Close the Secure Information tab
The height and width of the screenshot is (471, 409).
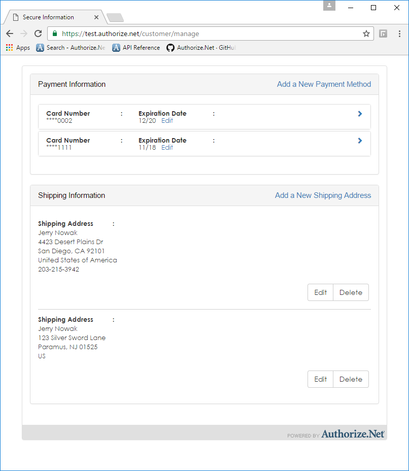point(96,17)
